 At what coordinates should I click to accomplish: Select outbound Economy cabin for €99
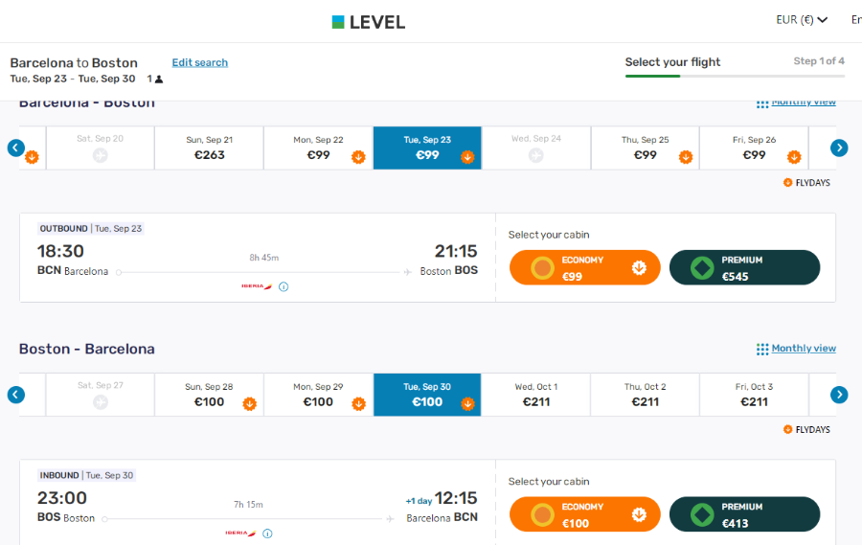584,268
